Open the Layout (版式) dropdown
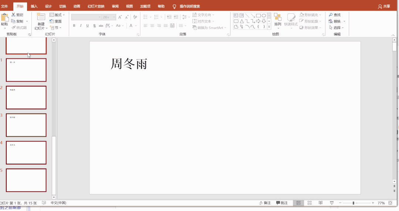 click(57, 15)
